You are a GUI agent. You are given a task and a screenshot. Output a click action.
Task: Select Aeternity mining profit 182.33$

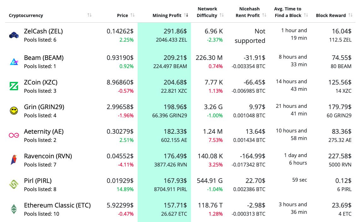(x=175, y=131)
